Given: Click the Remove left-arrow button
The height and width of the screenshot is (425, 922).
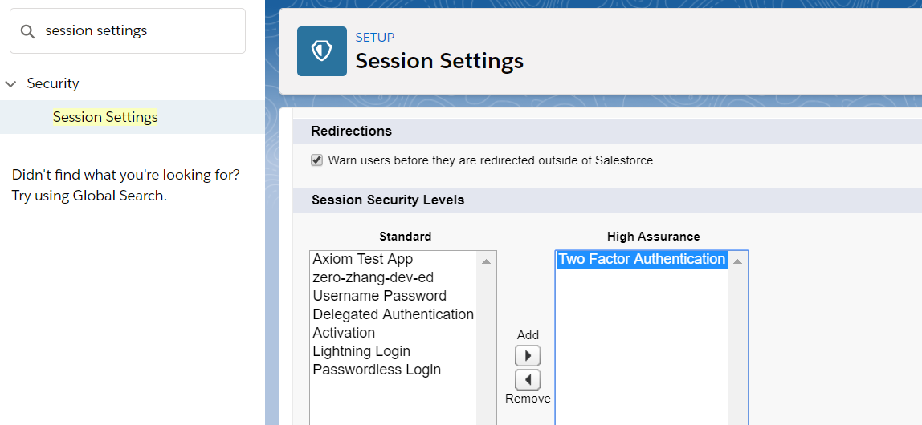Looking at the screenshot, I should (528, 379).
